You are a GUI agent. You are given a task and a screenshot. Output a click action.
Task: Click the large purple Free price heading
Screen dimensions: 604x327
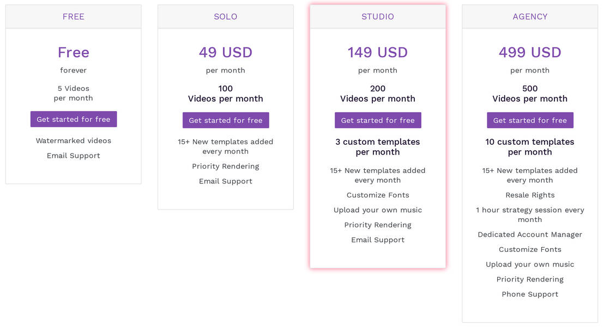pos(74,52)
